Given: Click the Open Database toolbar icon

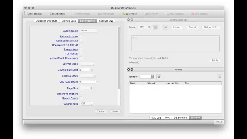Looking at the screenshot, I should 51,14.
